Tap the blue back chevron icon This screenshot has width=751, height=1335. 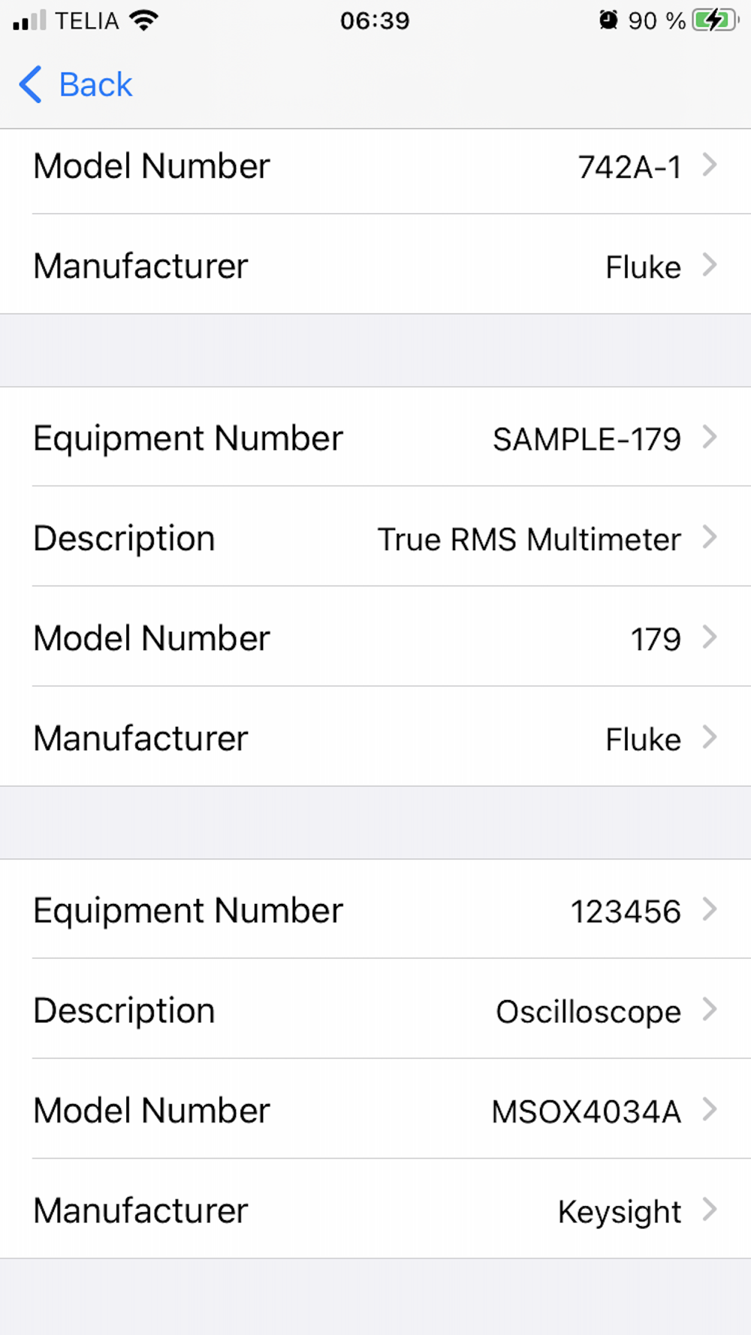30,84
